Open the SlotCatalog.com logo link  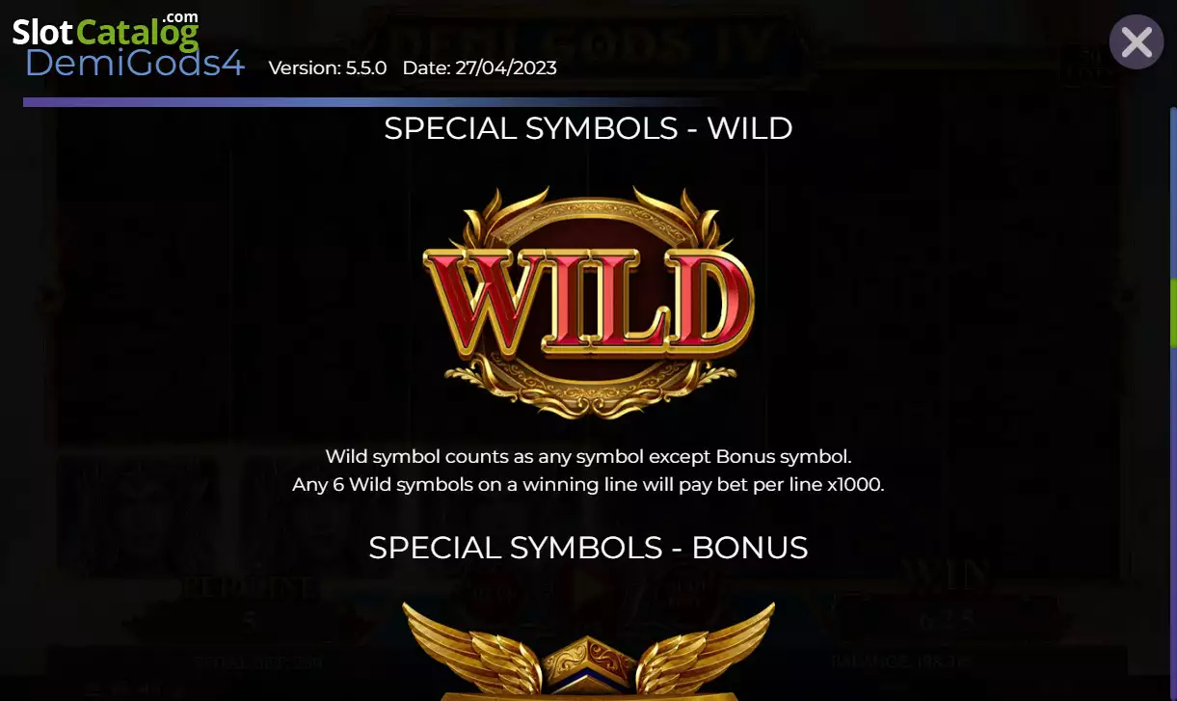tap(106, 31)
